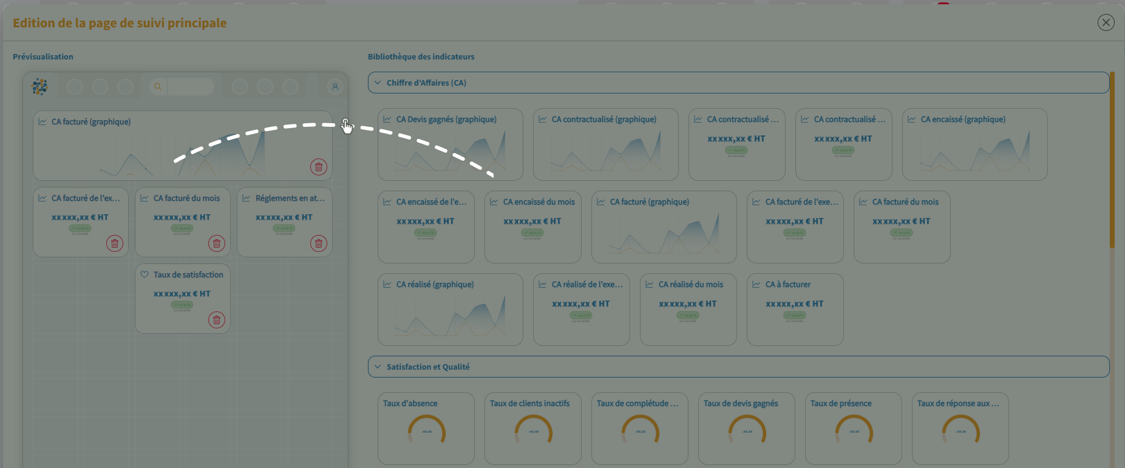Close the main page edition dialog
1125x468 pixels.
coord(1106,23)
